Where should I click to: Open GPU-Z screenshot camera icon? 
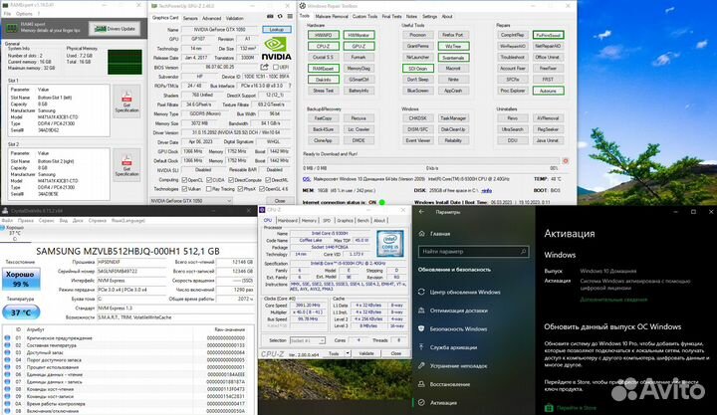[270, 17]
